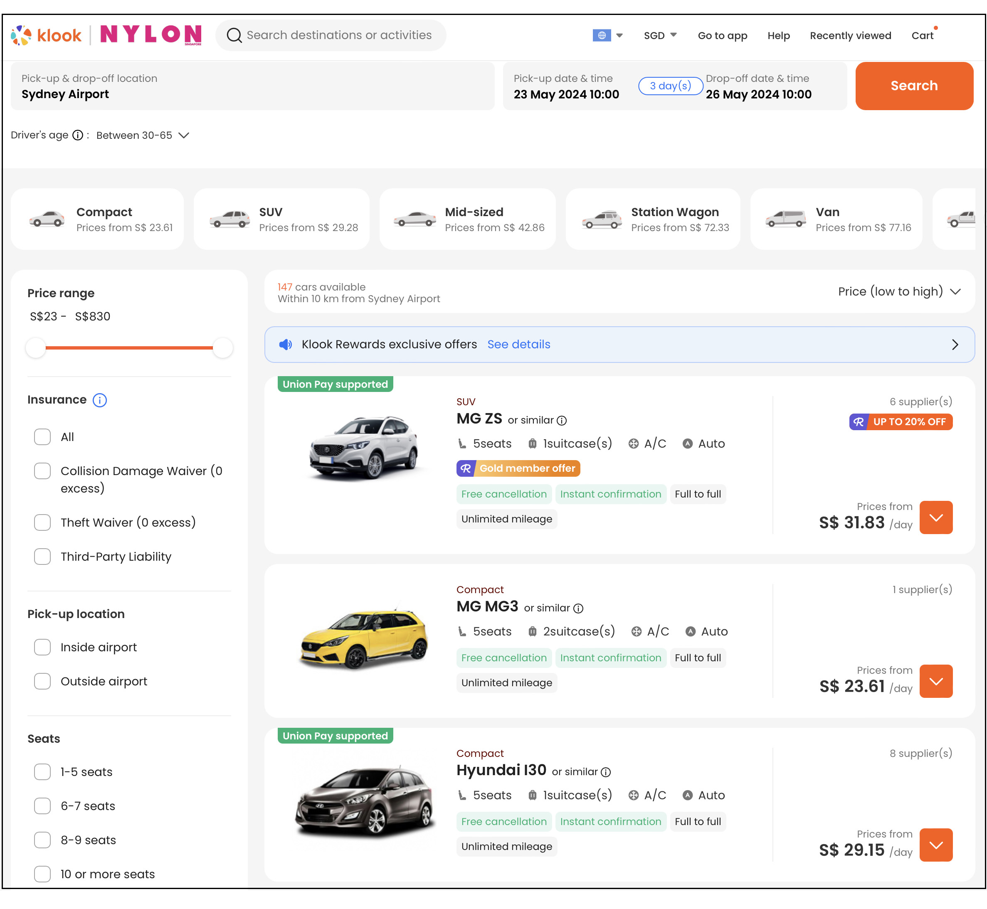The image size is (987, 909).
Task: Open the Help menu item
Action: click(778, 35)
